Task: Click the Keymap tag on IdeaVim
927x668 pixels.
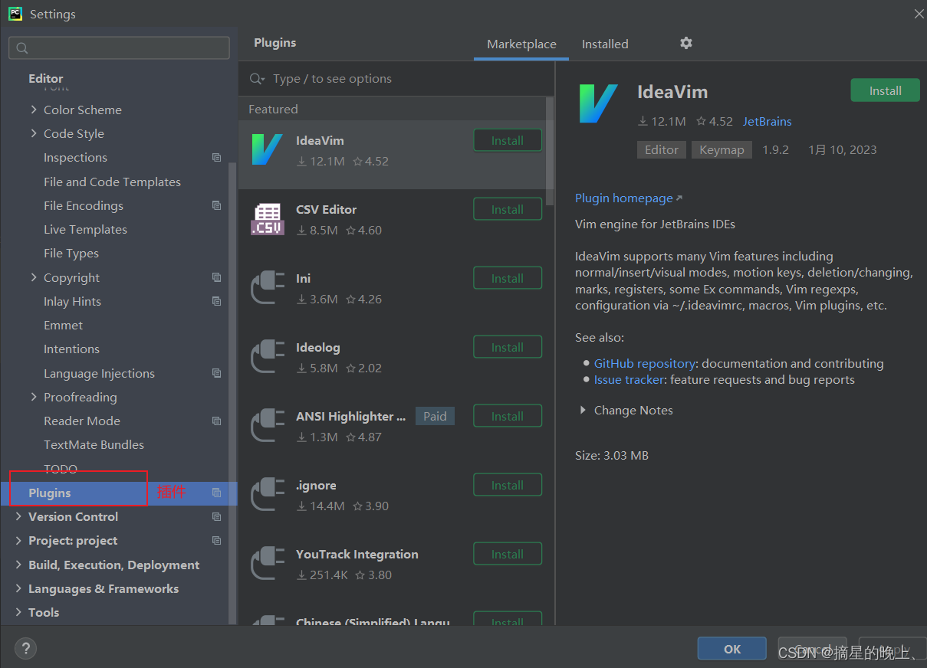Action: pos(722,149)
